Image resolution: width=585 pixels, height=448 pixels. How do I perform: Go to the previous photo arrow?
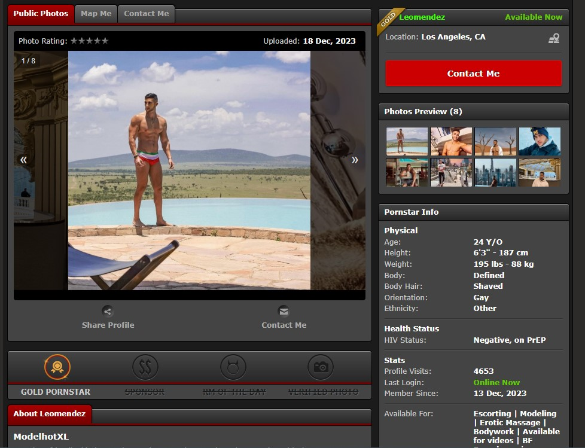[x=23, y=160]
